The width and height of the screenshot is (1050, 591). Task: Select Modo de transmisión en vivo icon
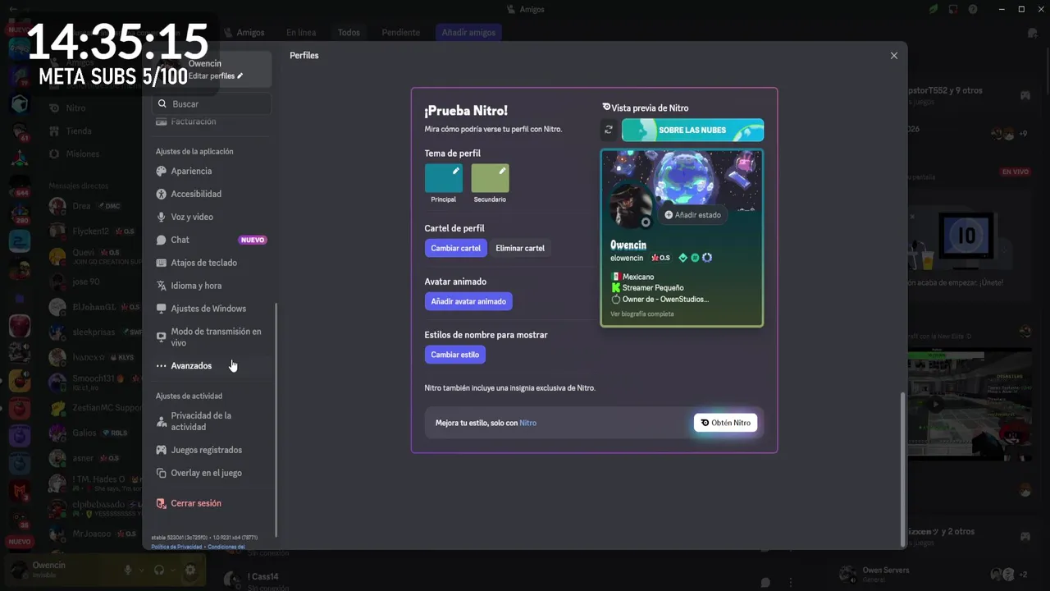(x=162, y=337)
